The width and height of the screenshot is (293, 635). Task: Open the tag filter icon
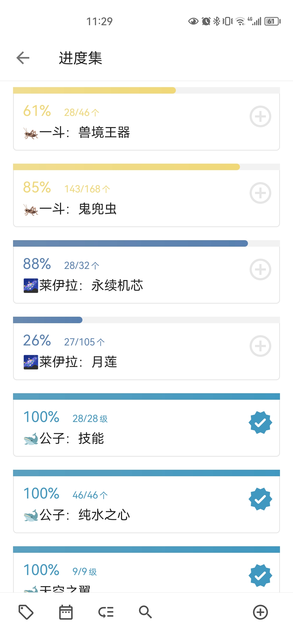(26, 612)
